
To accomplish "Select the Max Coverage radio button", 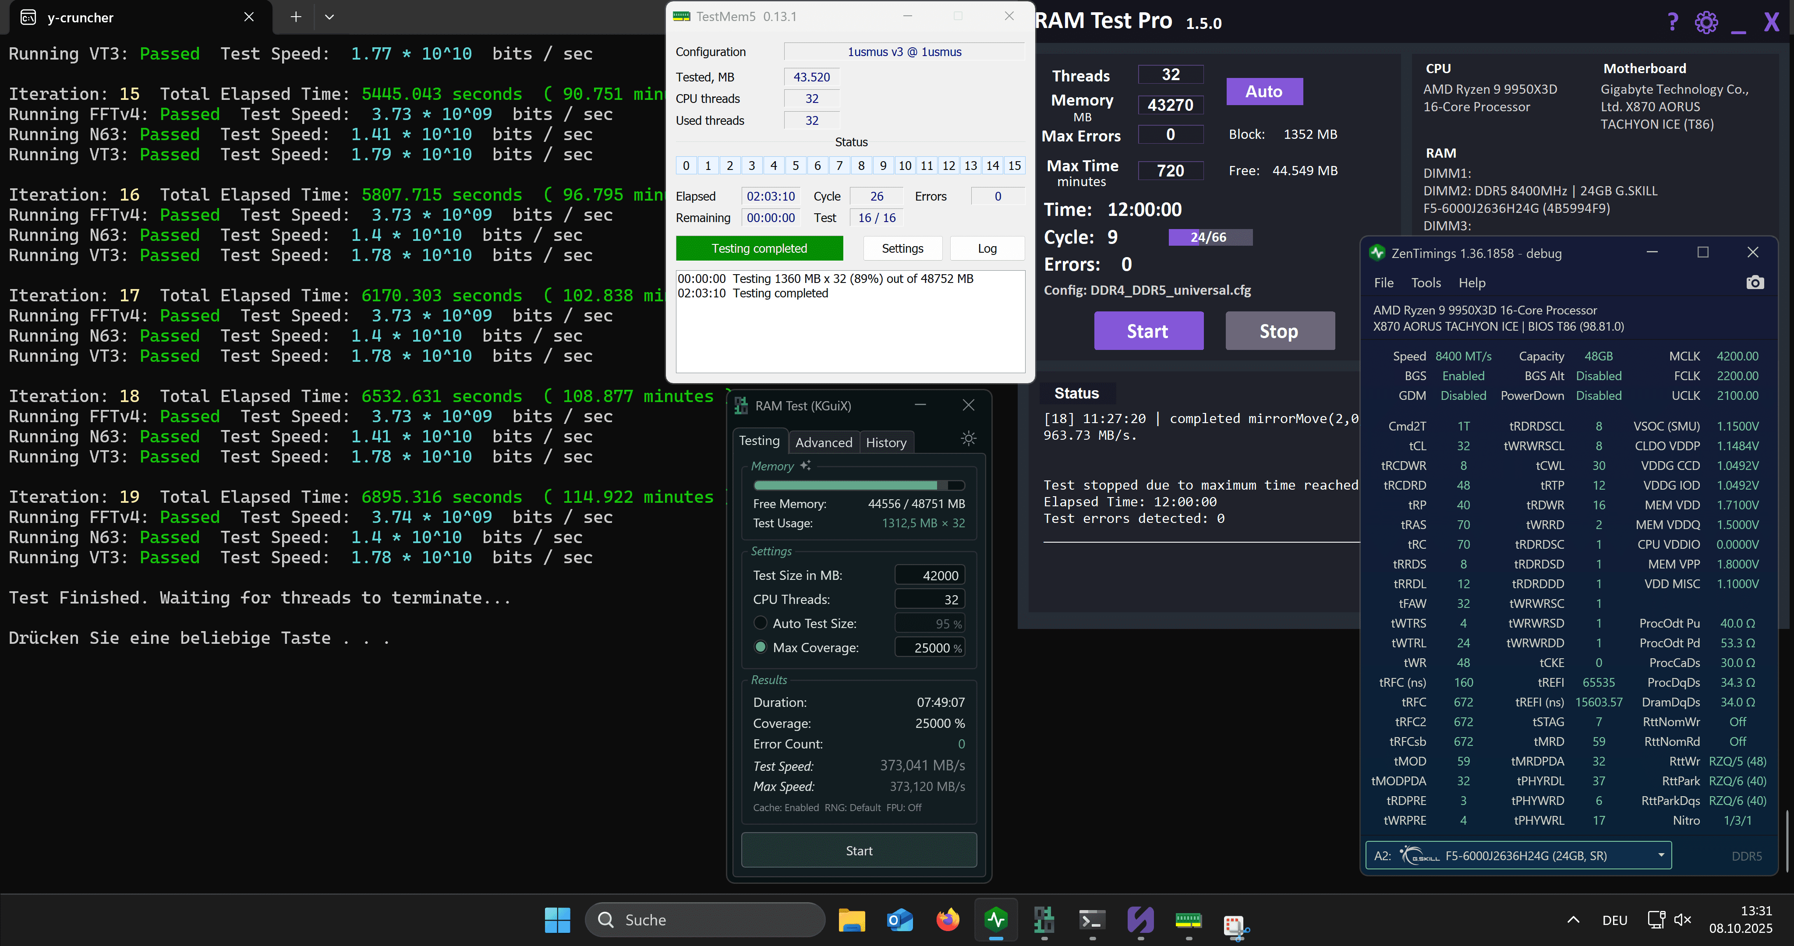I will point(761,647).
